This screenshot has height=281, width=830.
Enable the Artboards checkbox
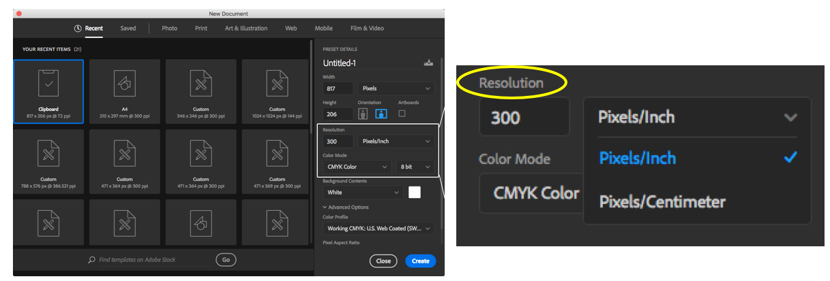[x=402, y=114]
